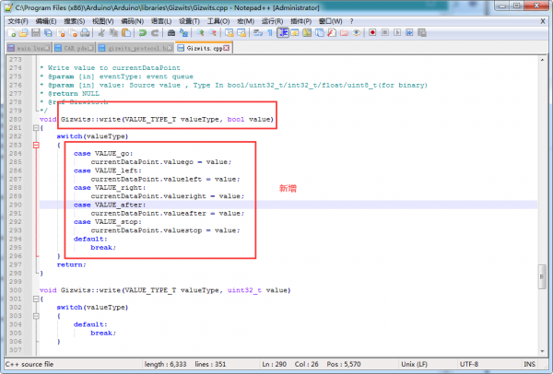Click the Redo toolbar icon

point(155,33)
